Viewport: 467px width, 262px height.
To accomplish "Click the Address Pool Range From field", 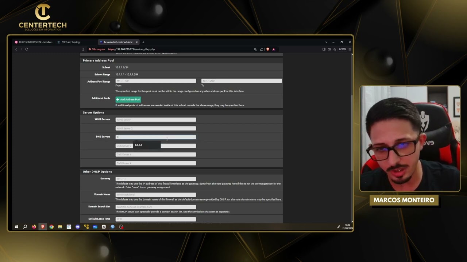I will (x=155, y=81).
